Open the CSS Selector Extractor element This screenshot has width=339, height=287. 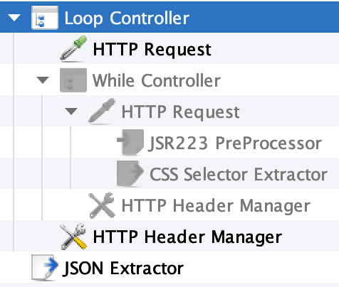click(239, 175)
